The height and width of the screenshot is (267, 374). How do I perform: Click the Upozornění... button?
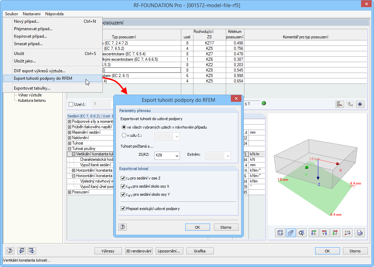(x=169, y=251)
